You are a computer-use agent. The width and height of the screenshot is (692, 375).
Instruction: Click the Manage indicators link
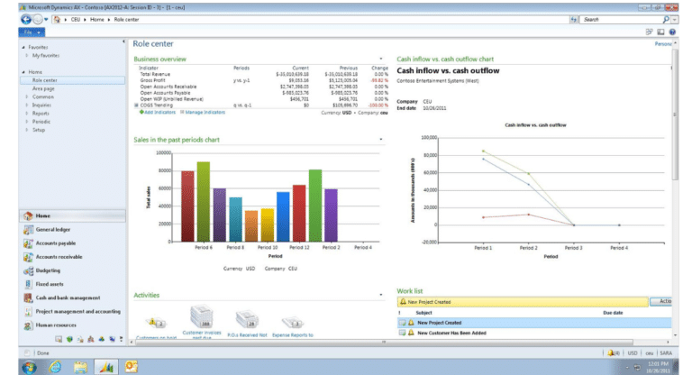tap(203, 112)
